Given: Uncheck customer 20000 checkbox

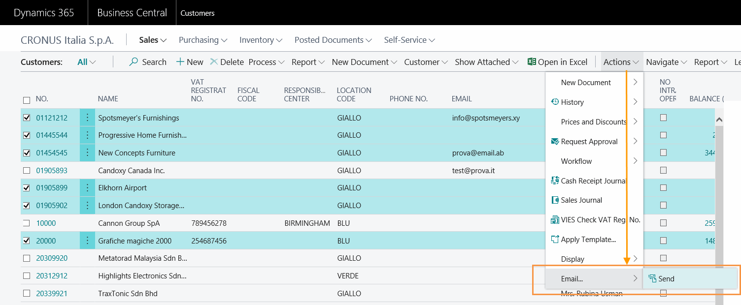Looking at the screenshot, I should (27, 241).
